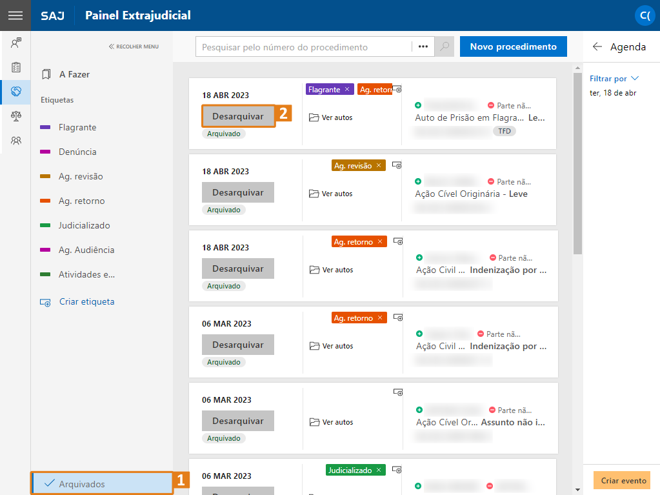Filter by the Atividades e... label
The height and width of the screenshot is (495, 660).
point(77,274)
